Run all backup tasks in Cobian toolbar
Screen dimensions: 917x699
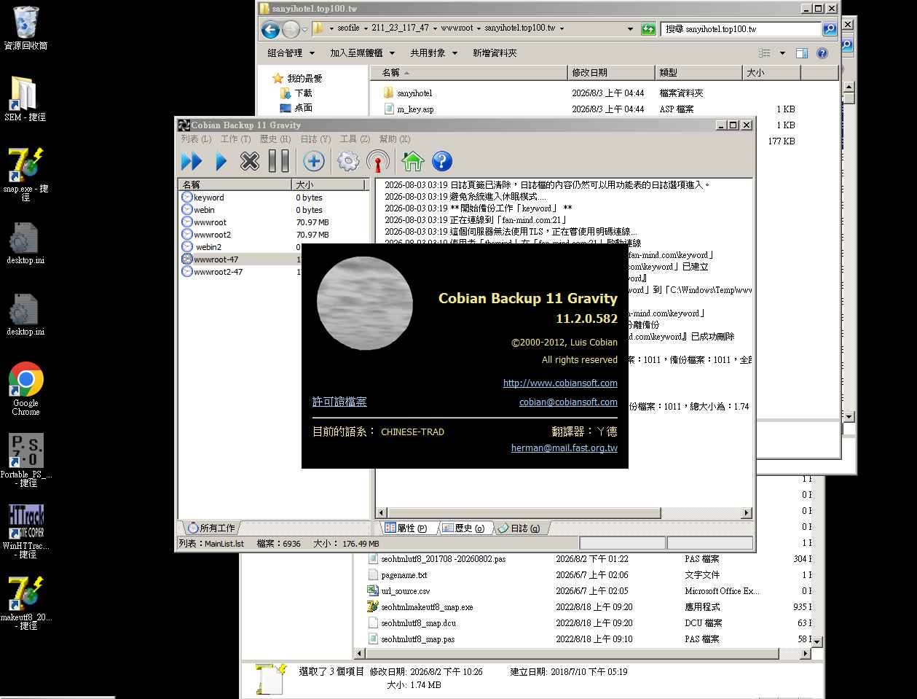(x=192, y=161)
